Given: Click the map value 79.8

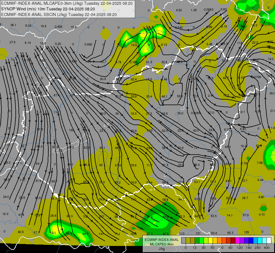Looking at the screenshot, I should click(134, 165).
